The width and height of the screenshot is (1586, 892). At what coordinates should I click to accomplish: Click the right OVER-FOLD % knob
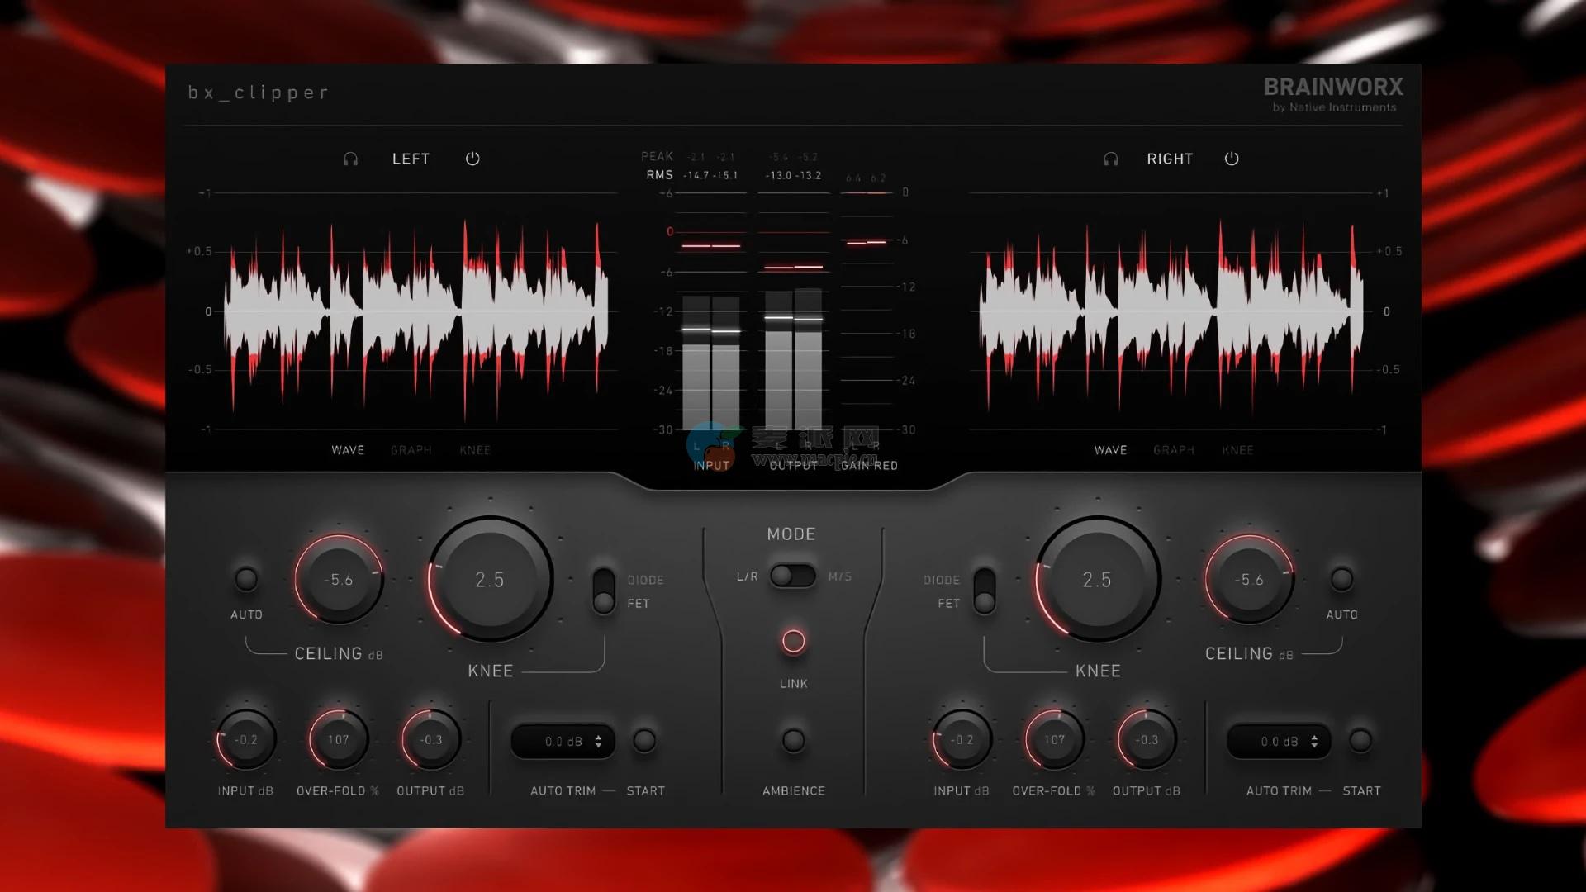(x=1054, y=739)
